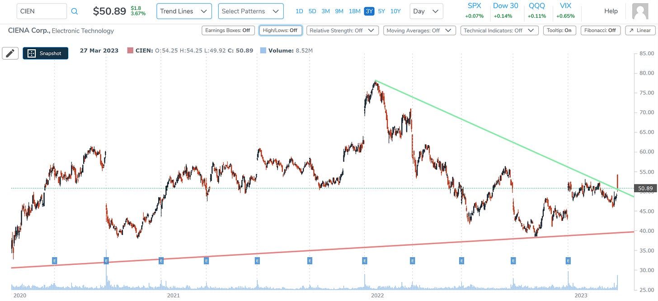Click the search magnifier icon next to the ticker field
The height and width of the screenshot is (301, 658).
pos(75,11)
